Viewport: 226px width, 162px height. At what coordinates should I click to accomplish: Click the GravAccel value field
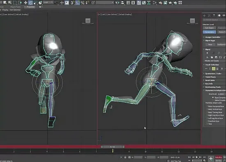(221, 94)
